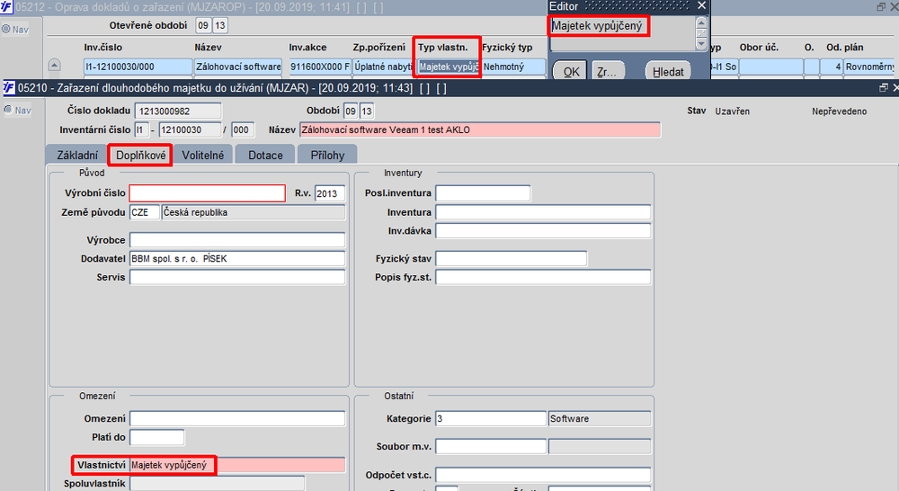Click row scroll-up arrow in MJZAROP table
Screen dimensions: 899x491
tap(54, 66)
